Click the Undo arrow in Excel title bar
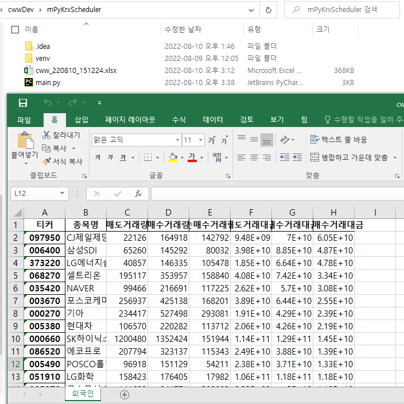The width and height of the screenshot is (404, 404). (x=48, y=102)
